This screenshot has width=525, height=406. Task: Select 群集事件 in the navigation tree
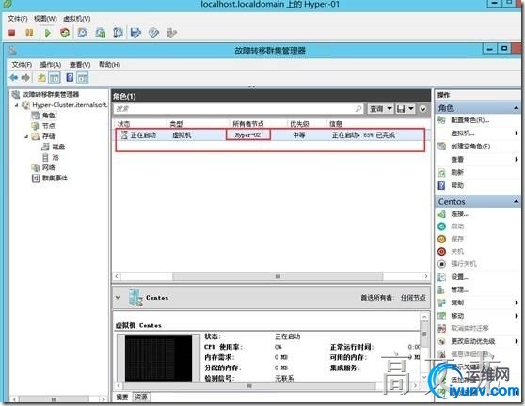tap(55, 179)
